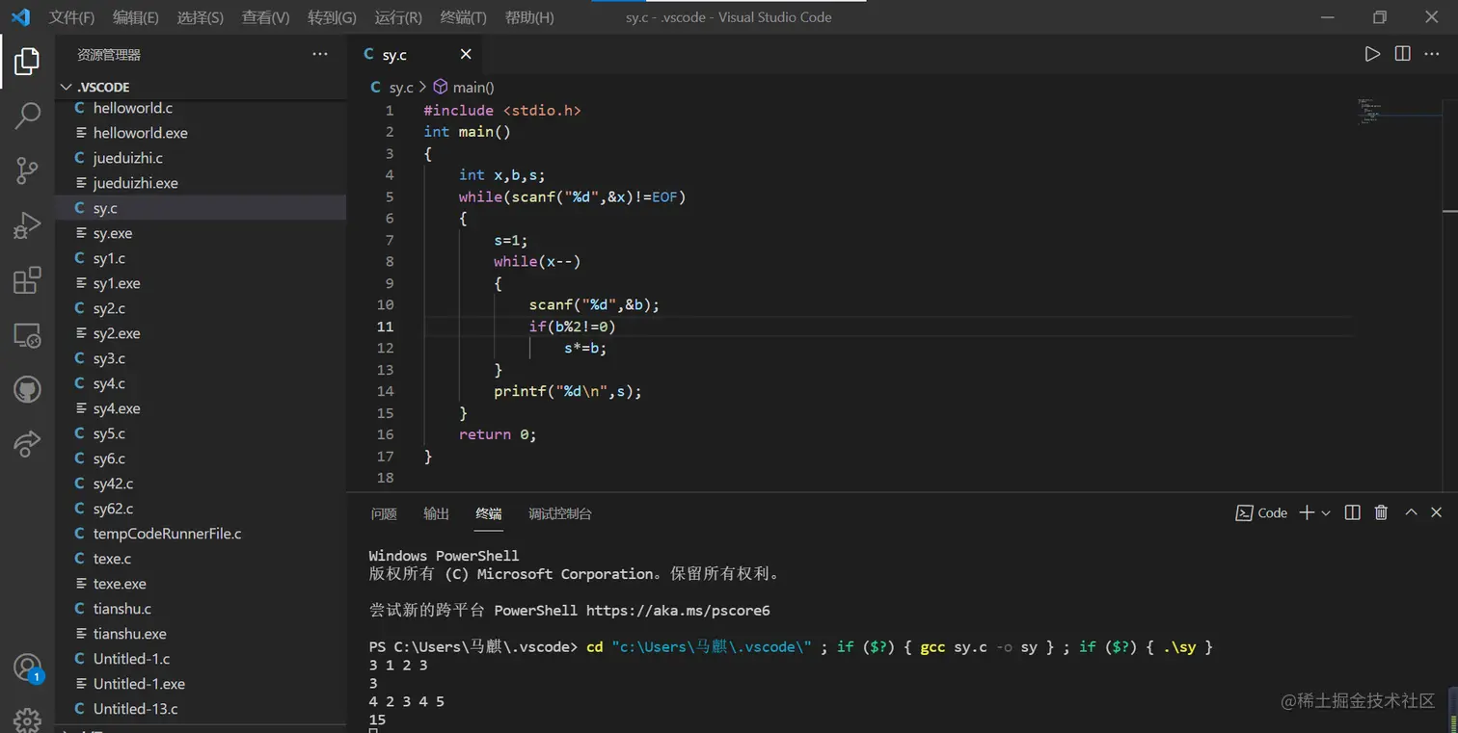Open the Extensions view
Image resolution: width=1458 pixels, height=733 pixels.
click(27, 280)
